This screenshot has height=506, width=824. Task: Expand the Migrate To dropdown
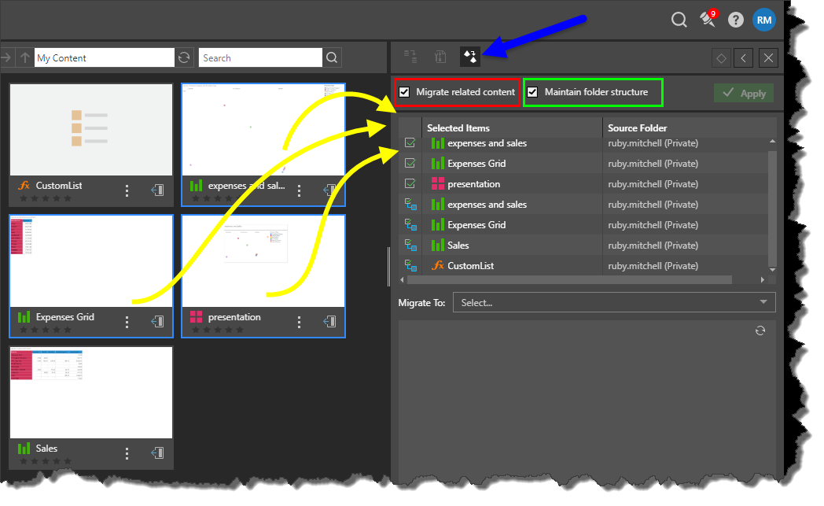[614, 302]
